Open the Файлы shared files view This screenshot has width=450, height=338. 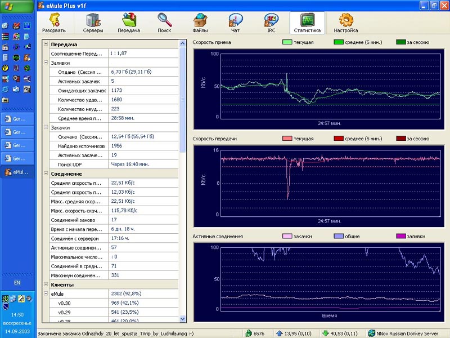pos(200,23)
